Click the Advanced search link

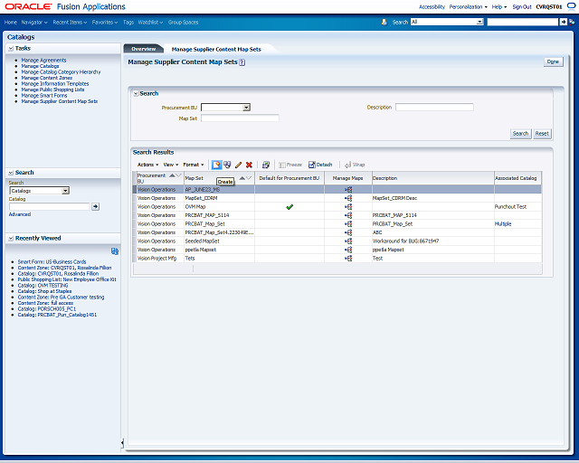[20, 214]
